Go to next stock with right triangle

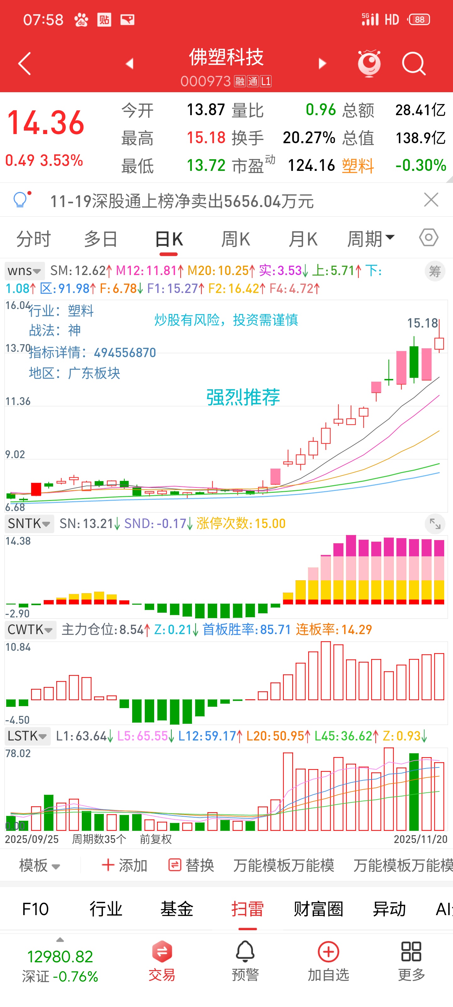pos(322,63)
